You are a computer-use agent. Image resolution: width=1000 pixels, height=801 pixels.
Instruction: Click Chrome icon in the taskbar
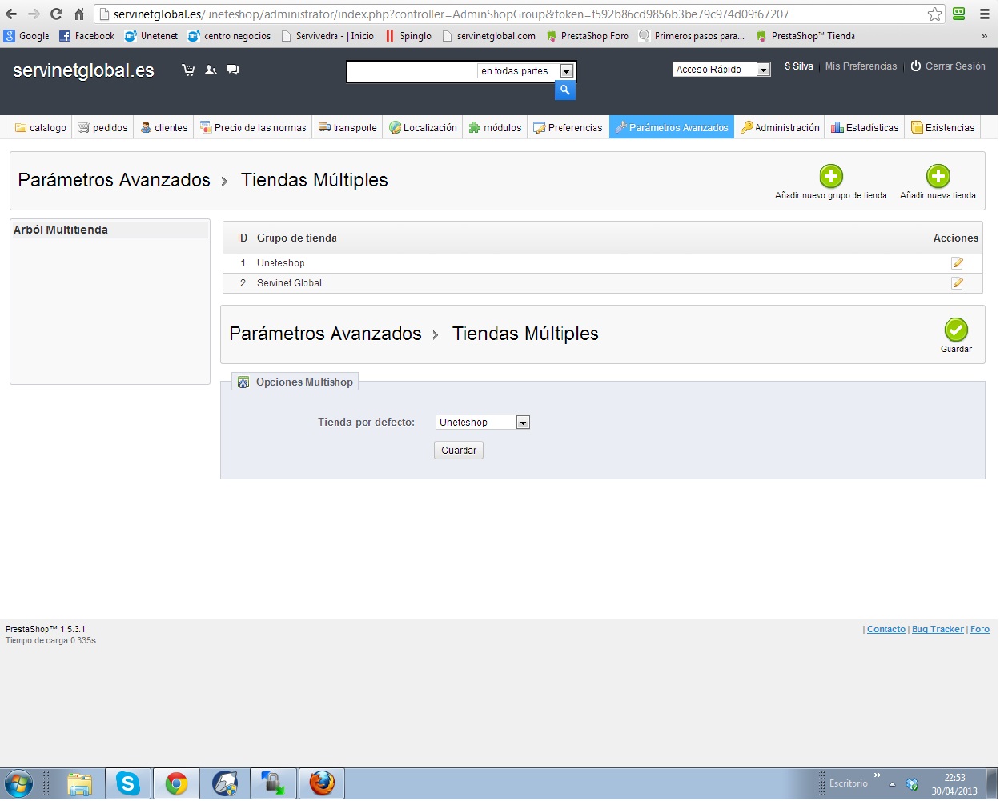pos(176,783)
